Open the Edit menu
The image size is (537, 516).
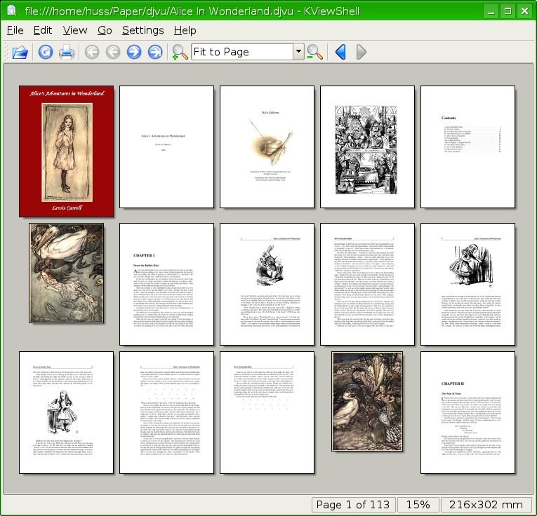coord(43,30)
